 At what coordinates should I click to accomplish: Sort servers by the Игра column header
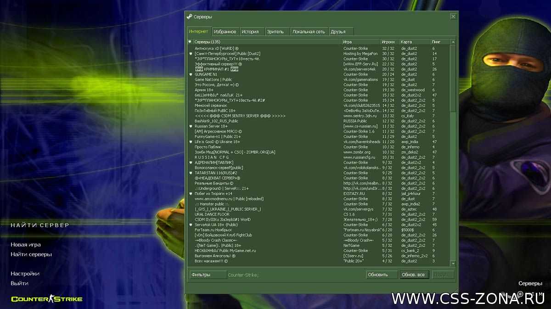361,42
